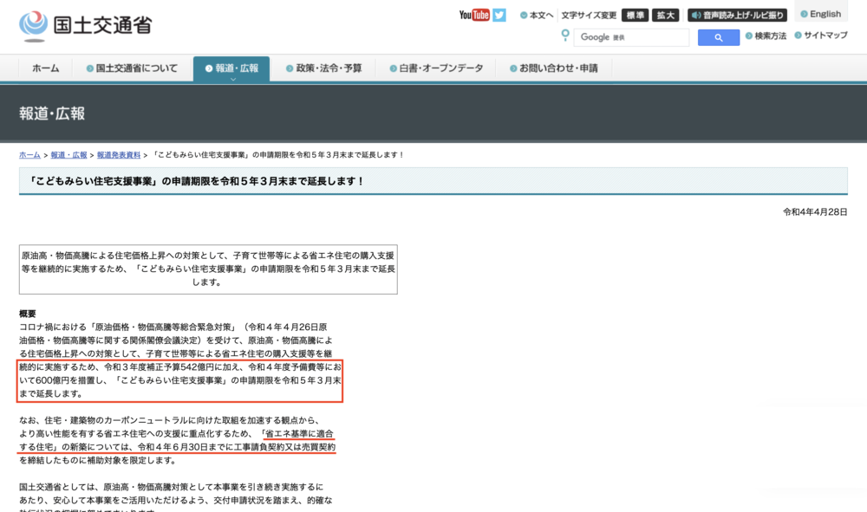The width and height of the screenshot is (867, 512).
Task: Open お問い合わせ・申請 navigation tab
Action: click(553, 68)
